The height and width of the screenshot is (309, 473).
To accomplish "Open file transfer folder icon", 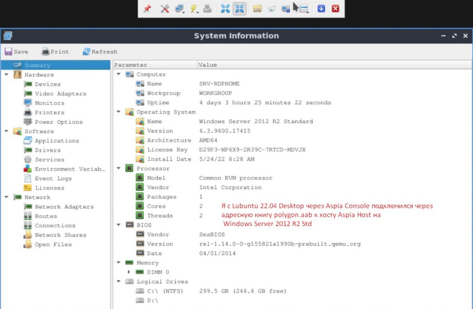I will tap(257, 9).
